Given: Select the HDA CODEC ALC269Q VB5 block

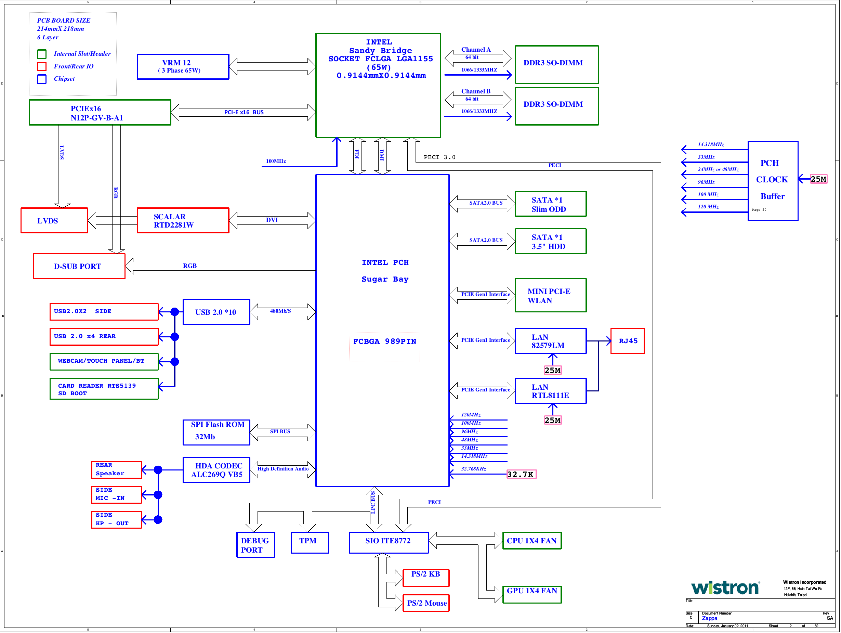Looking at the screenshot, I should [216, 470].
